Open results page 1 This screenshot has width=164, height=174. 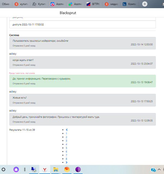tap(66, 133)
